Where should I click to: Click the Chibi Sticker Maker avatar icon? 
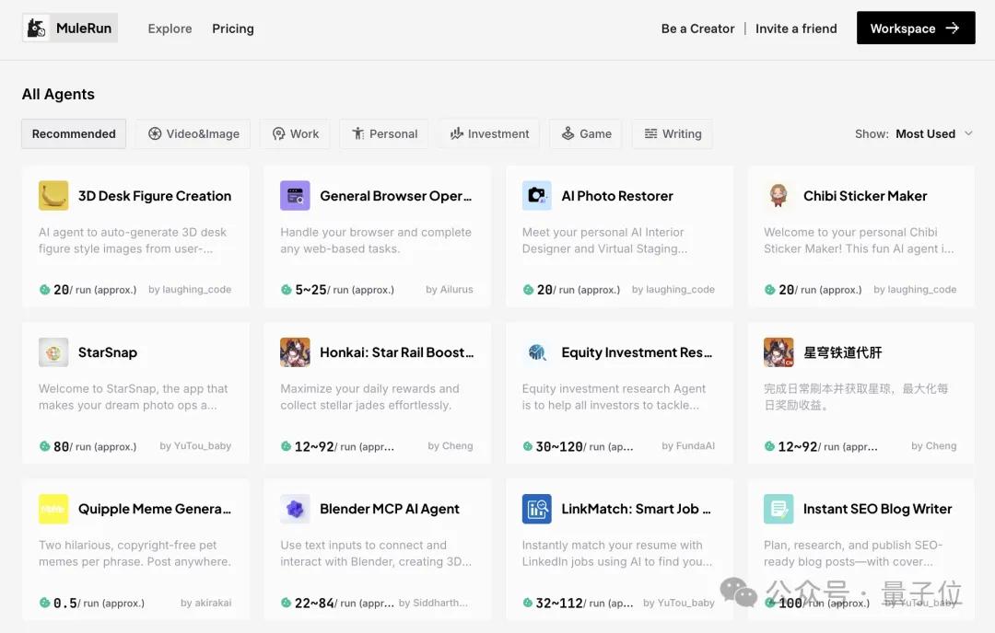(778, 195)
